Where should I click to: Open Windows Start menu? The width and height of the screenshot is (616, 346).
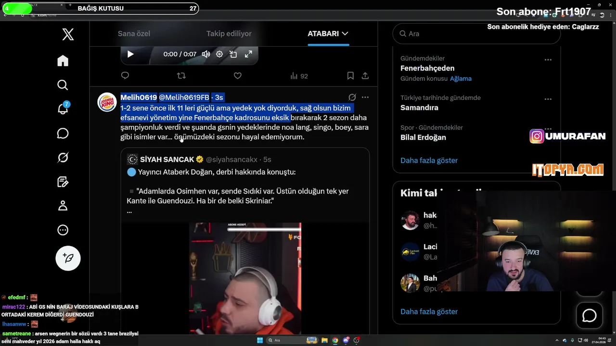click(260, 340)
